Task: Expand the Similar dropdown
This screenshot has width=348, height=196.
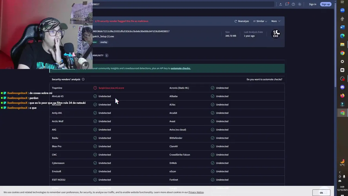Action: 260,21
